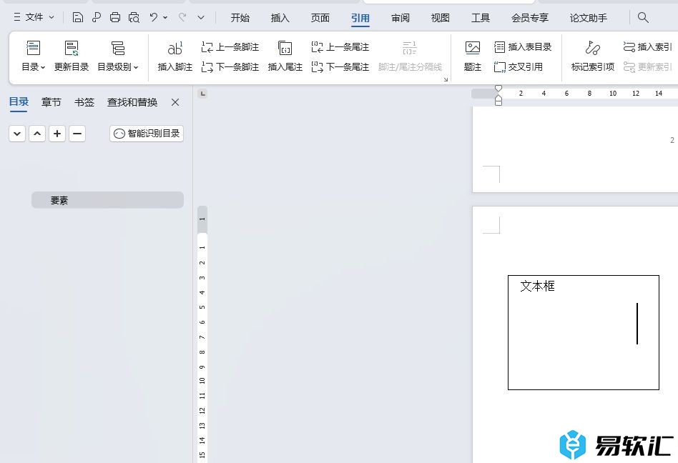
Task: Click 交叉引用 button
Action: pos(518,67)
